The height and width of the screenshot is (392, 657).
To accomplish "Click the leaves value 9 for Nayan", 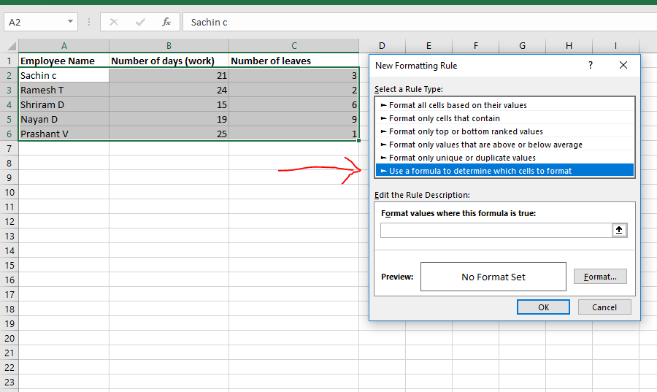I will (x=293, y=120).
